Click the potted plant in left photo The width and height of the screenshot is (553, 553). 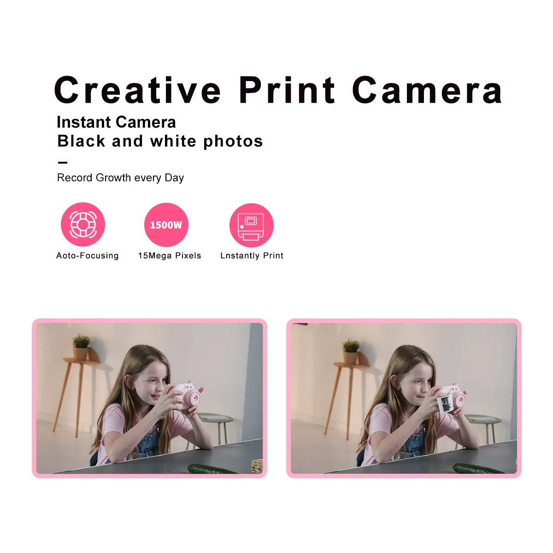81,347
